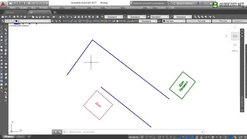The image size is (247, 139).
Task: Open the Autodesk Exchange Apps icon
Action: pos(198,3)
